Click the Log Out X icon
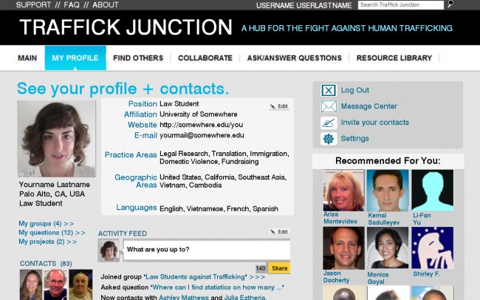The height and width of the screenshot is (300, 480). pos(329,90)
